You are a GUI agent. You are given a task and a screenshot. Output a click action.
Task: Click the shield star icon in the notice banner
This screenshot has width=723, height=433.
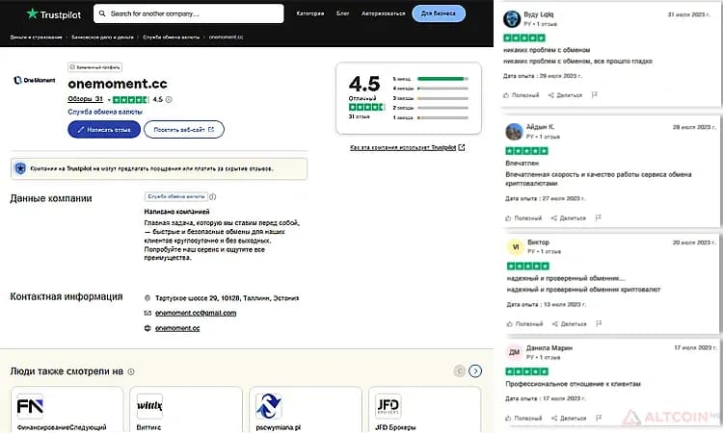pos(20,168)
